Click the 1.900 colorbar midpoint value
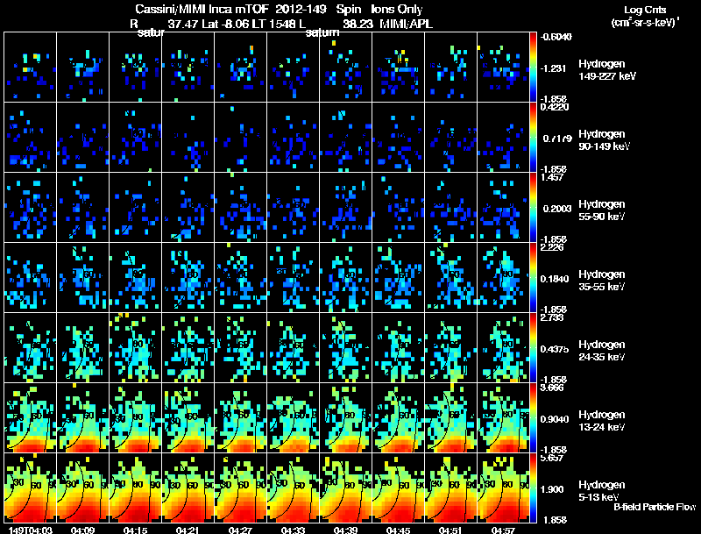Viewport: 701px width, 534px height. click(x=552, y=489)
